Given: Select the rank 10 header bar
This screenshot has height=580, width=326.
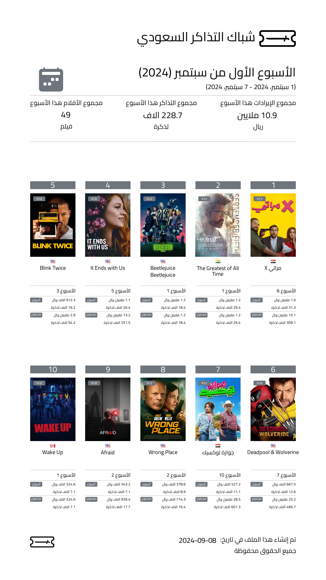Looking at the screenshot, I should click(53, 369).
